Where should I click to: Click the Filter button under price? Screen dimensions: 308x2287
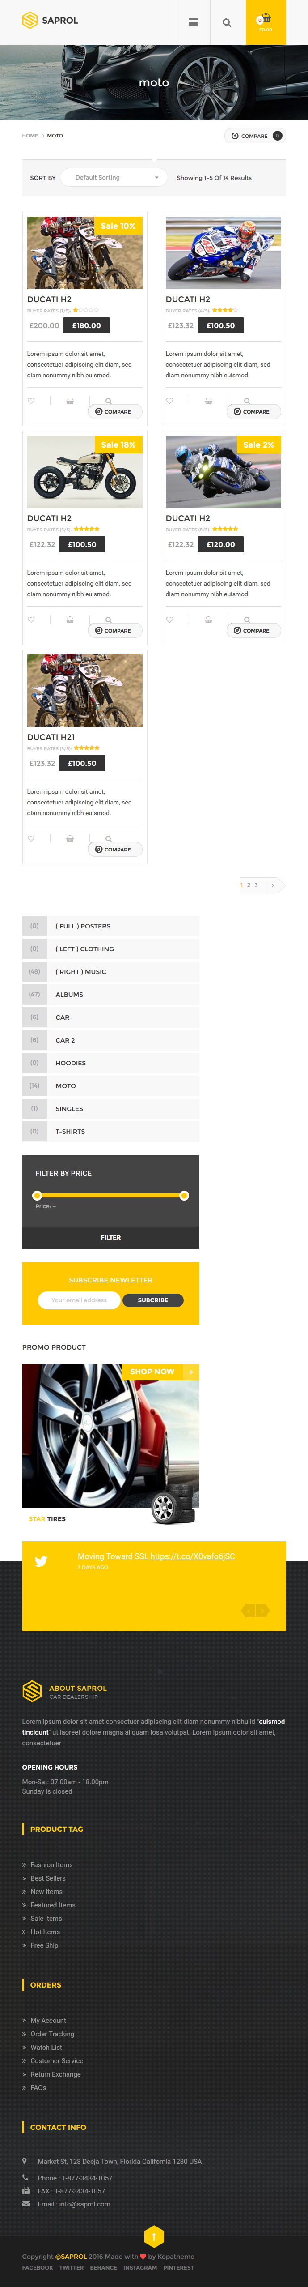tap(111, 1238)
